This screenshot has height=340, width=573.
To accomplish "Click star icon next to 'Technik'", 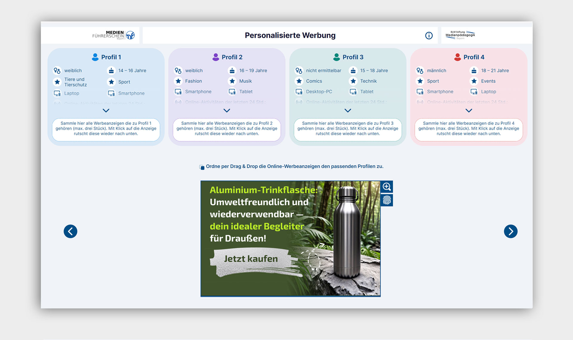I will click(353, 81).
